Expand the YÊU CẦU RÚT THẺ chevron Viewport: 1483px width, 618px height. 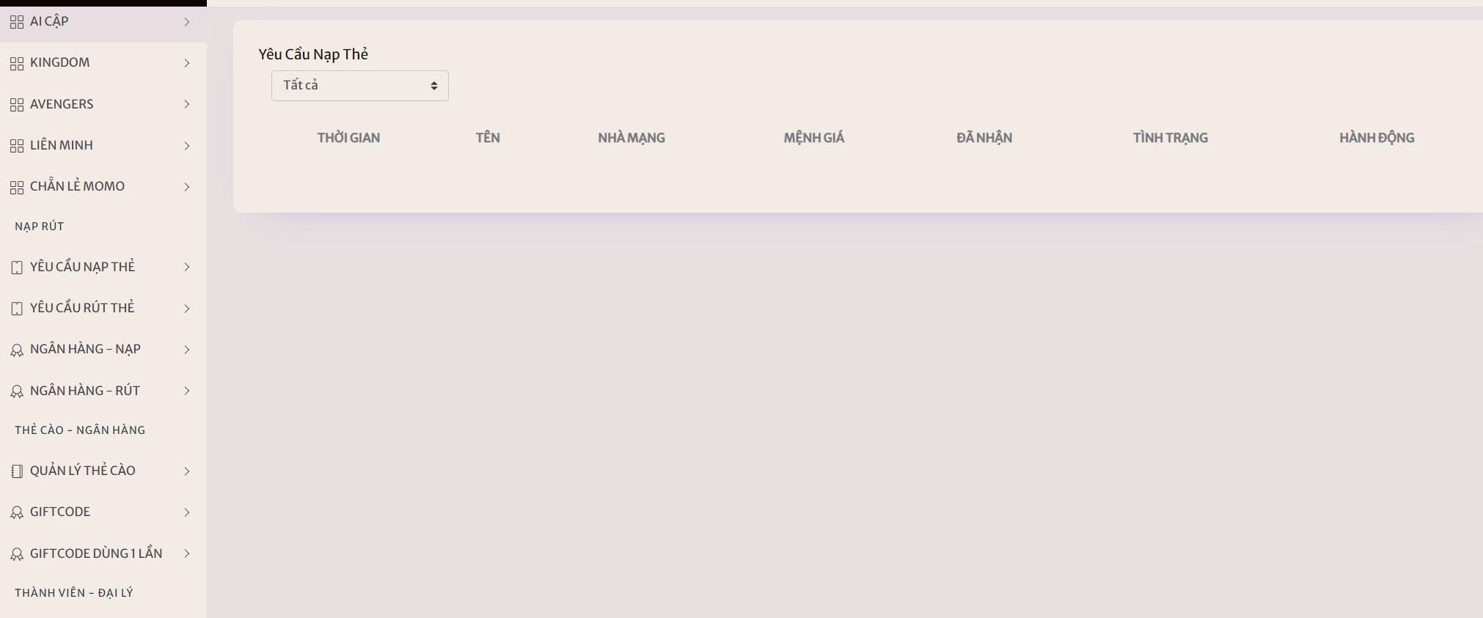187,309
